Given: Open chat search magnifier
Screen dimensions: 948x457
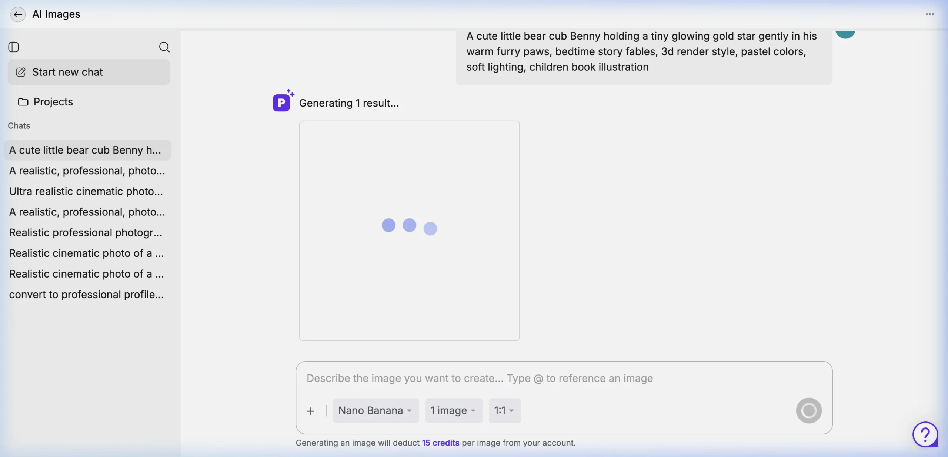Looking at the screenshot, I should [164, 47].
